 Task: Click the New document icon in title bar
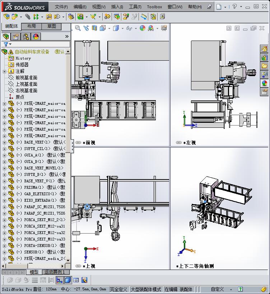coord(219,7)
